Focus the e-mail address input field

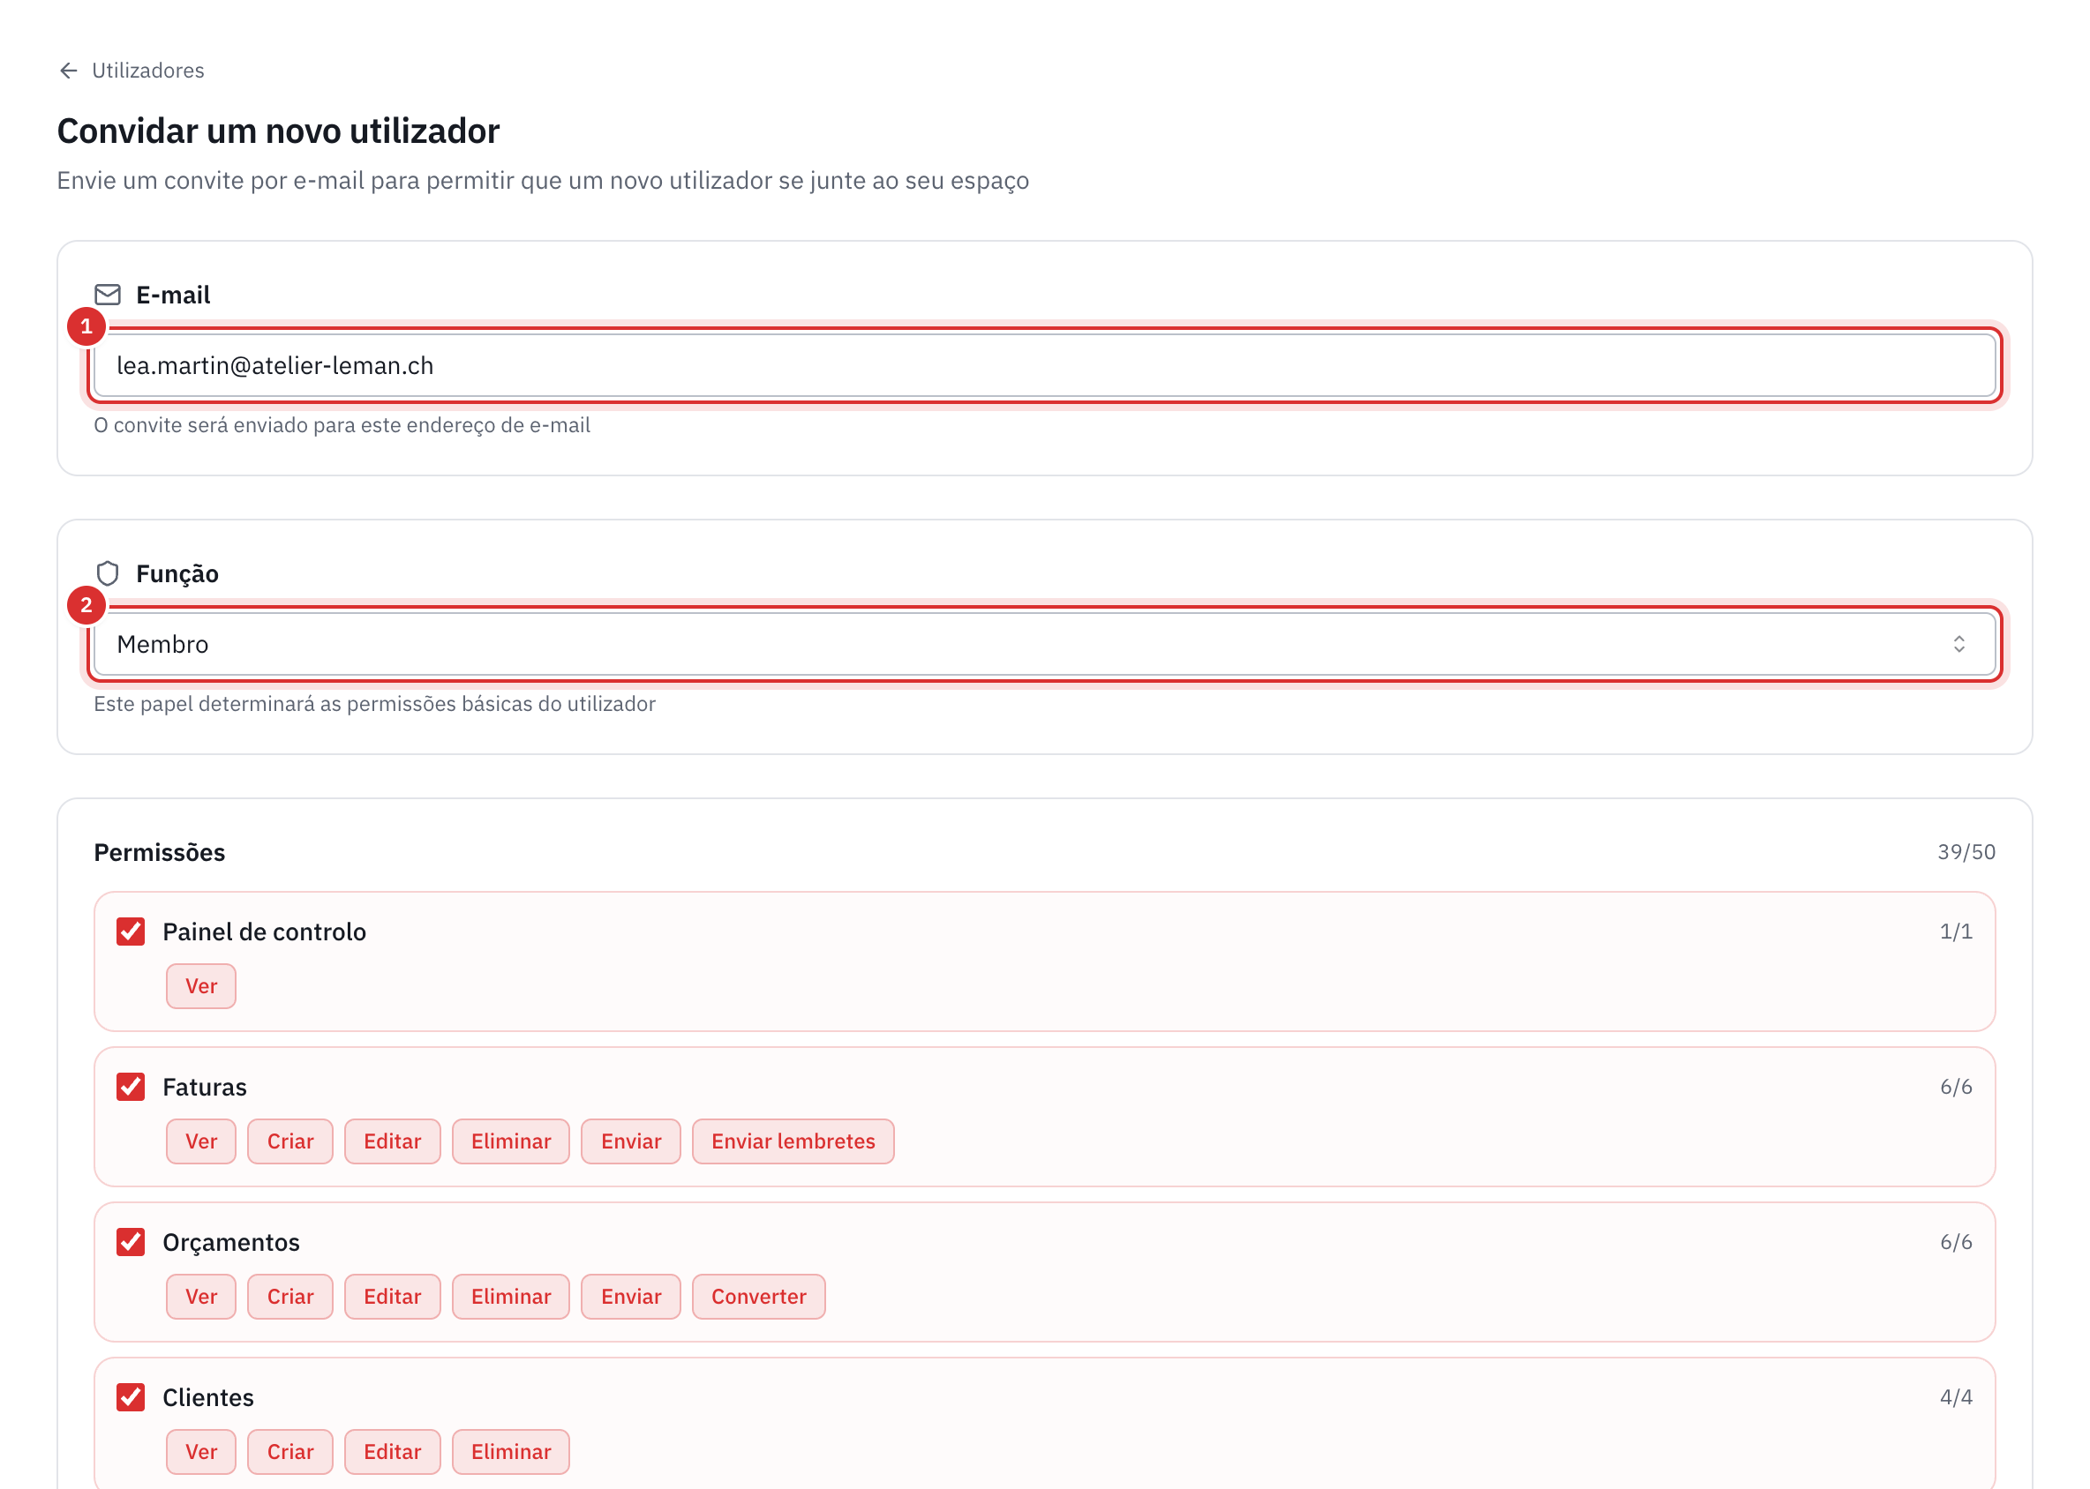click(1044, 365)
